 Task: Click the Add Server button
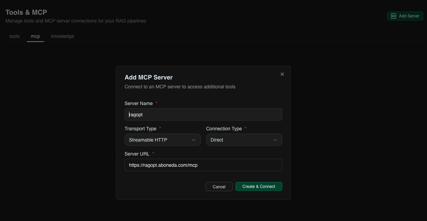point(405,16)
